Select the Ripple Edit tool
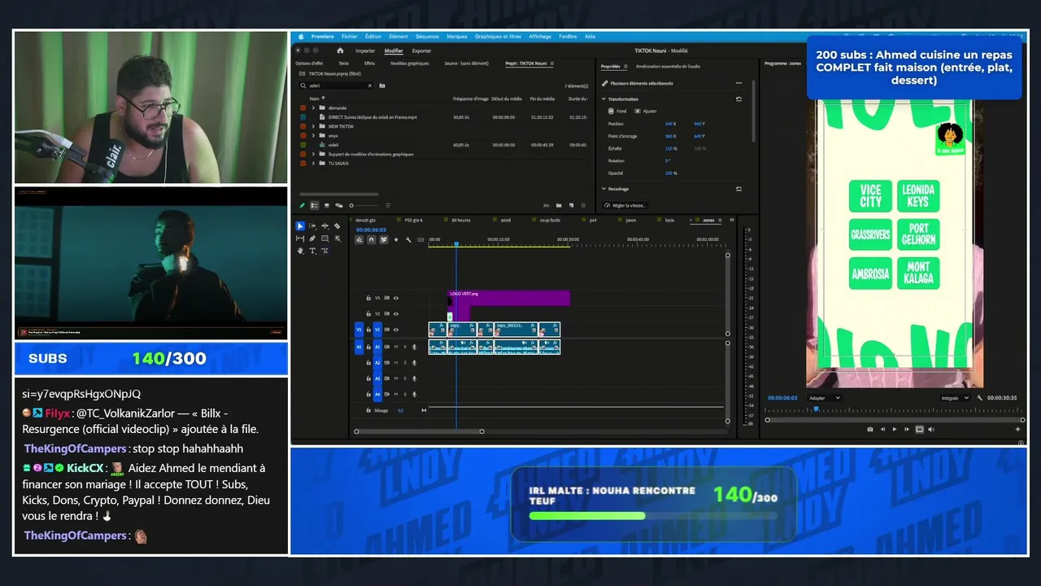 325,226
